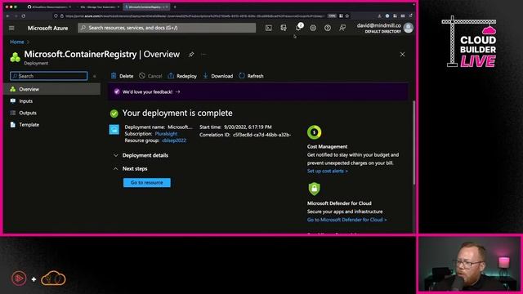Image resolution: width=523 pixels, height=294 pixels.
Task: Click the Microsoft Azure logo text
Action: pos(47,28)
